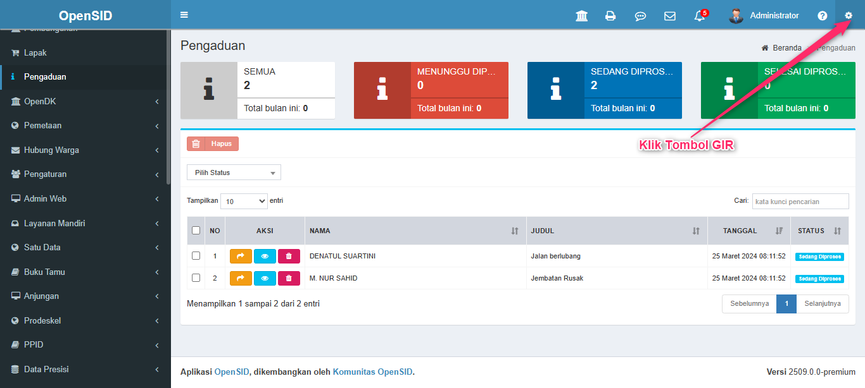The width and height of the screenshot is (865, 388).
Task: Open the Tampilkan entries count dropdown
Action: (x=244, y=201)
